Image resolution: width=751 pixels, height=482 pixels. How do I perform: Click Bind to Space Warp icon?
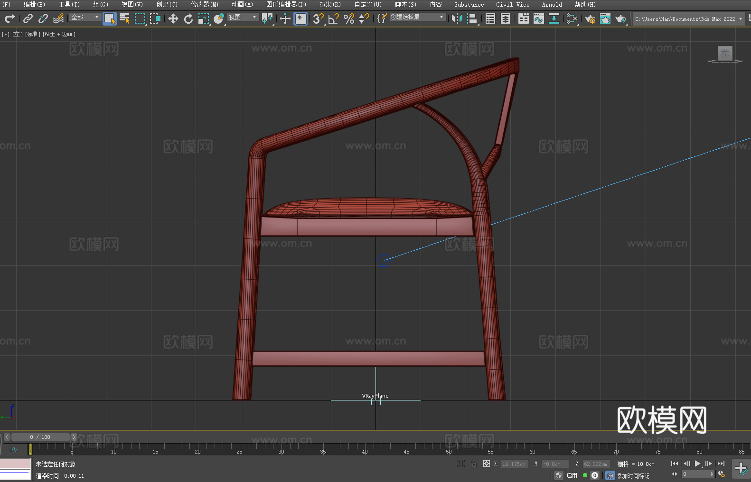(58, 18)
